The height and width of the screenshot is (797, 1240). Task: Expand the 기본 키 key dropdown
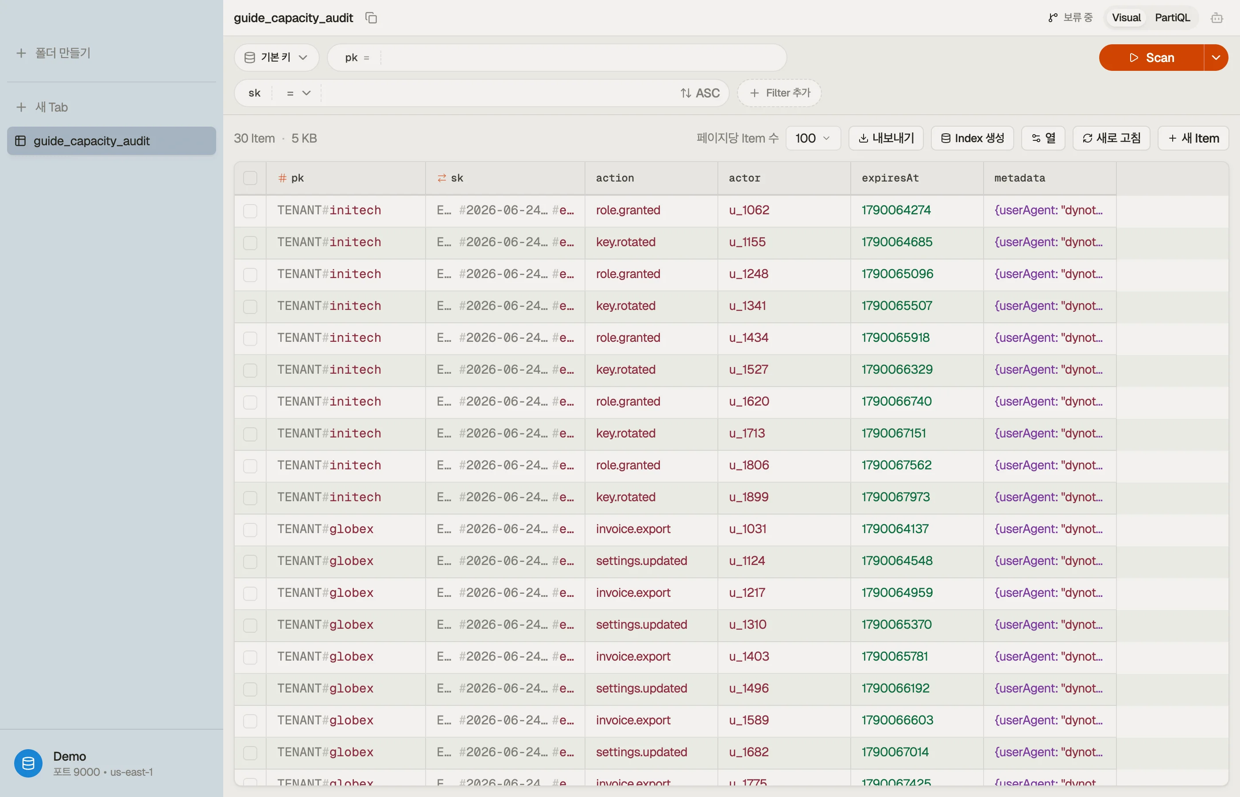click(x=276, y=58)
